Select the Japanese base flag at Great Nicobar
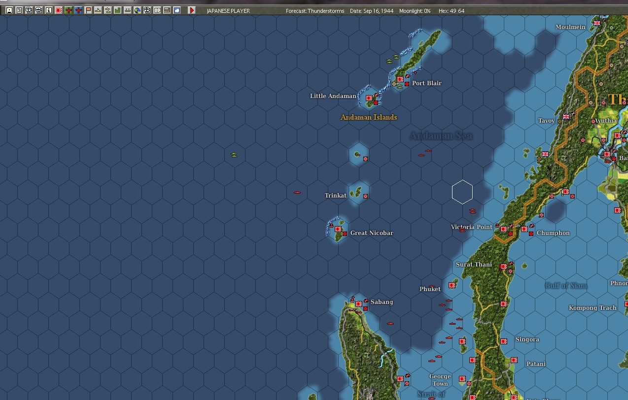 [x=338, y=229]
